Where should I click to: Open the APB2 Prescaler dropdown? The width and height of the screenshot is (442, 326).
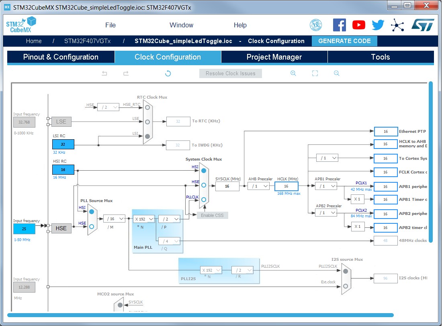coord(326,213)
